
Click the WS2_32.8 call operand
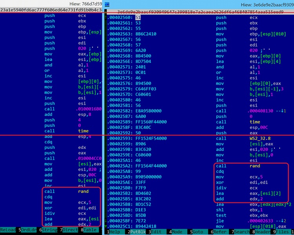click(x=261, y=138)
